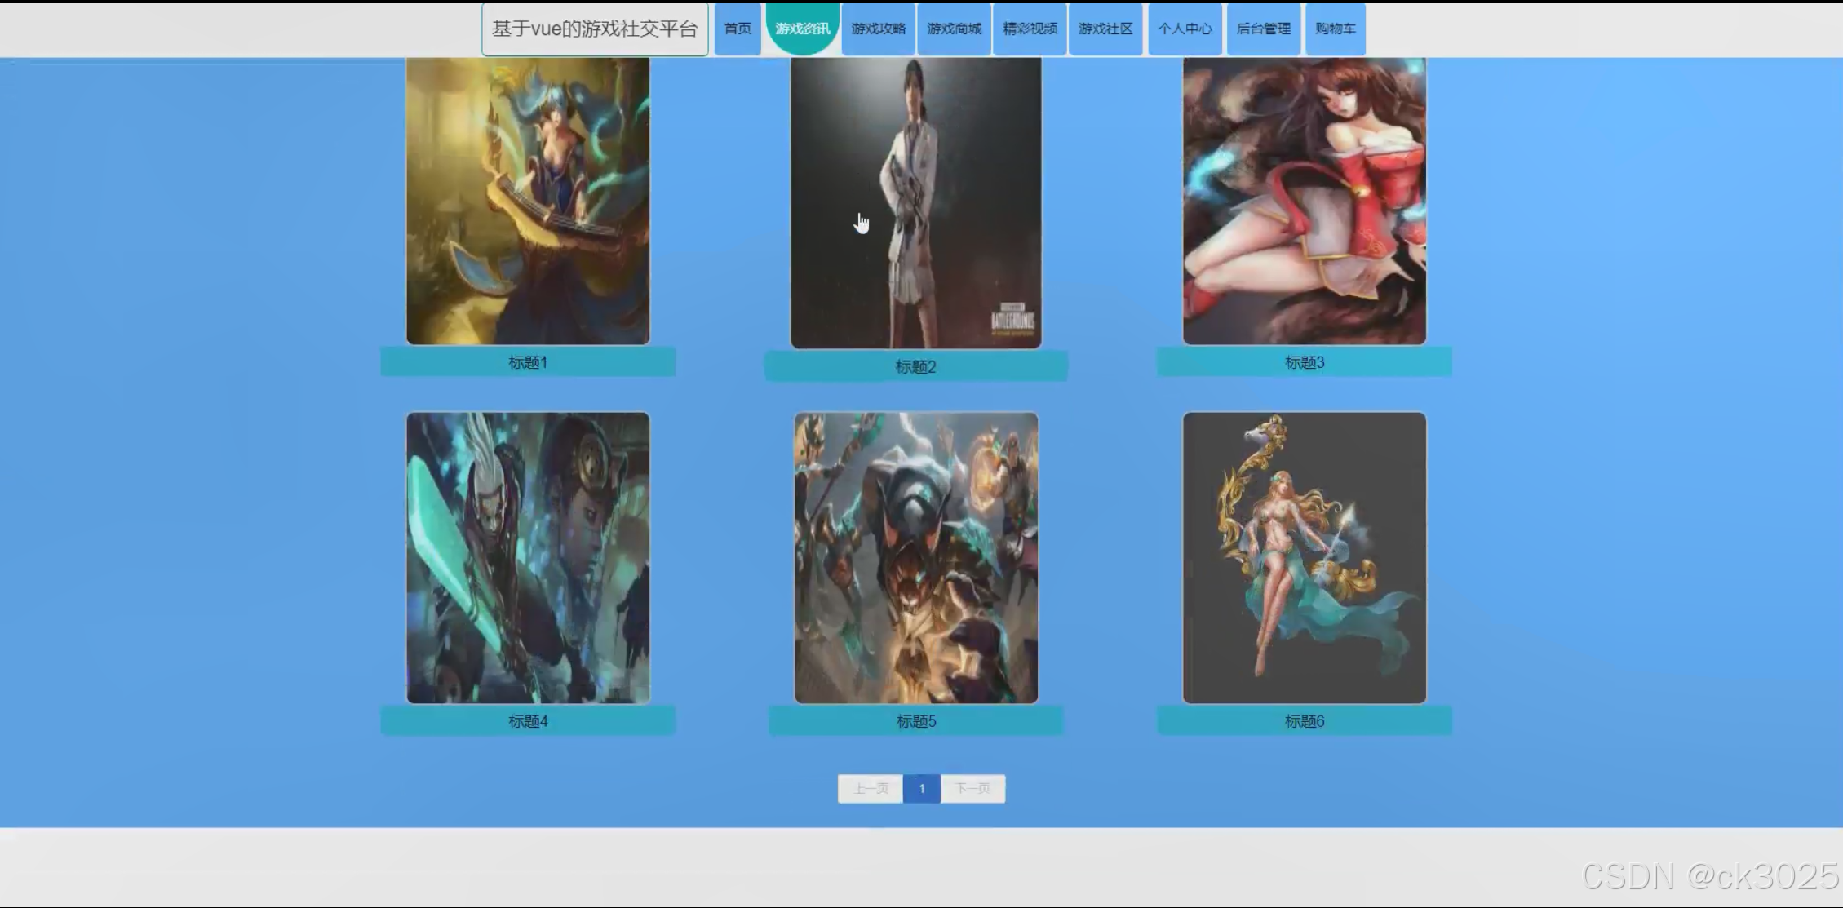
Task: Open 个人中心 personal center
Action: (x=1185, y=29)
